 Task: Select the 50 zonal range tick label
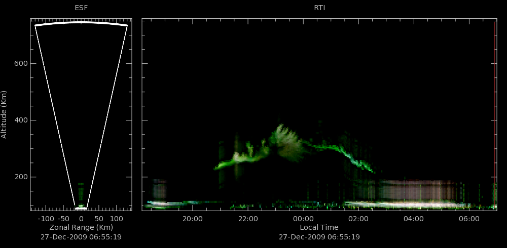coord(99,219)
